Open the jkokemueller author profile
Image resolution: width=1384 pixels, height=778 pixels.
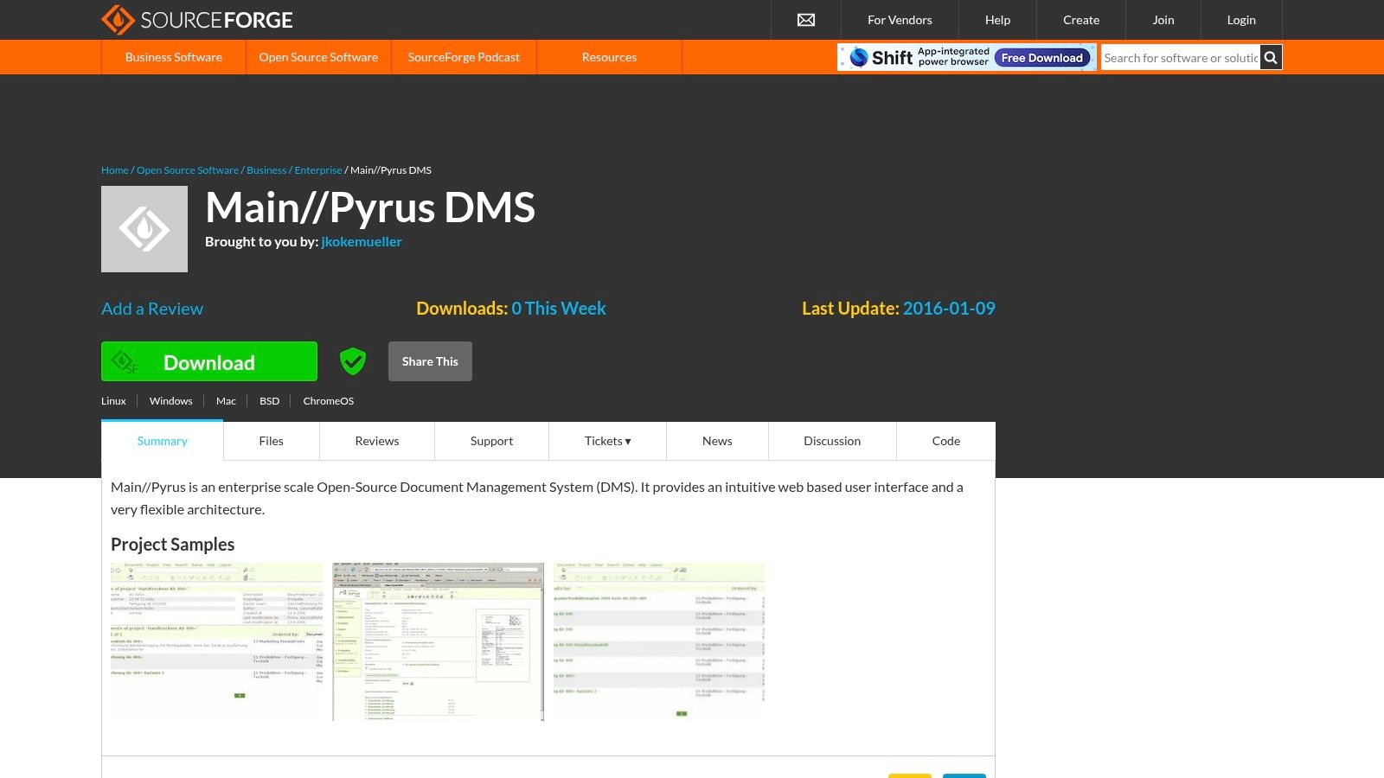[x=362, y=242]
